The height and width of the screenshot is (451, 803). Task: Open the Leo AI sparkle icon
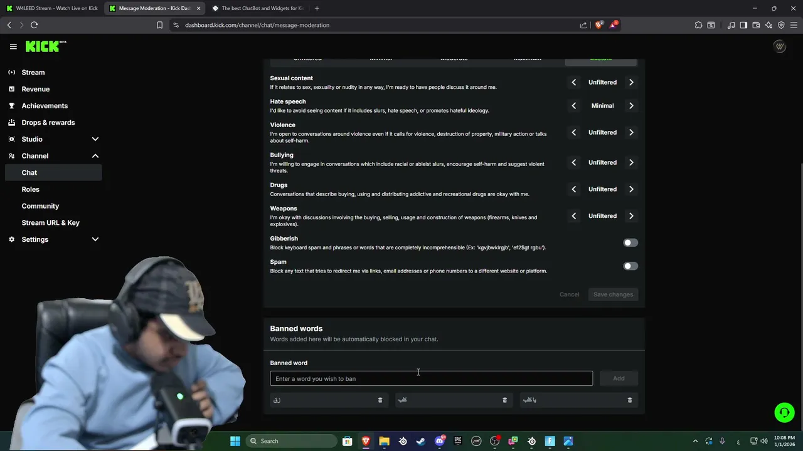click(x=768, y=25)
